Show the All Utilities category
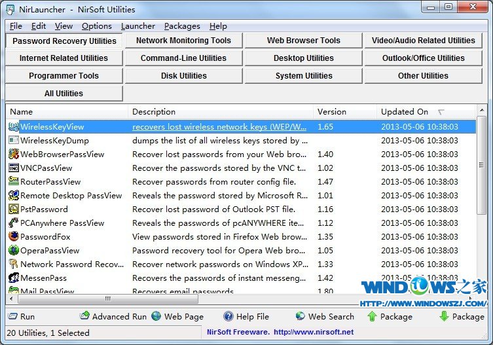This screenshot has width=493, height=345. coord(64,94)
